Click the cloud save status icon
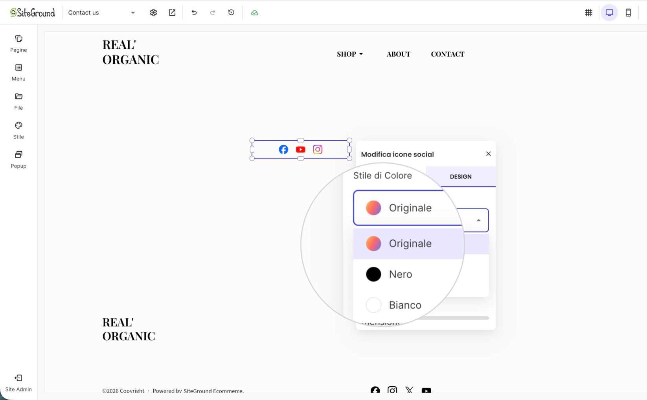The width and height of the screenshot is (647, 400). (255, 13)
